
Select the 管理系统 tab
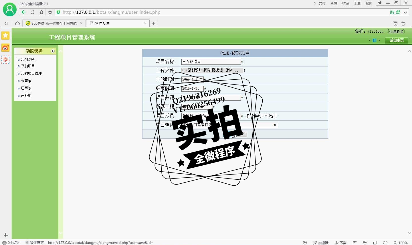tap(118, 23)
